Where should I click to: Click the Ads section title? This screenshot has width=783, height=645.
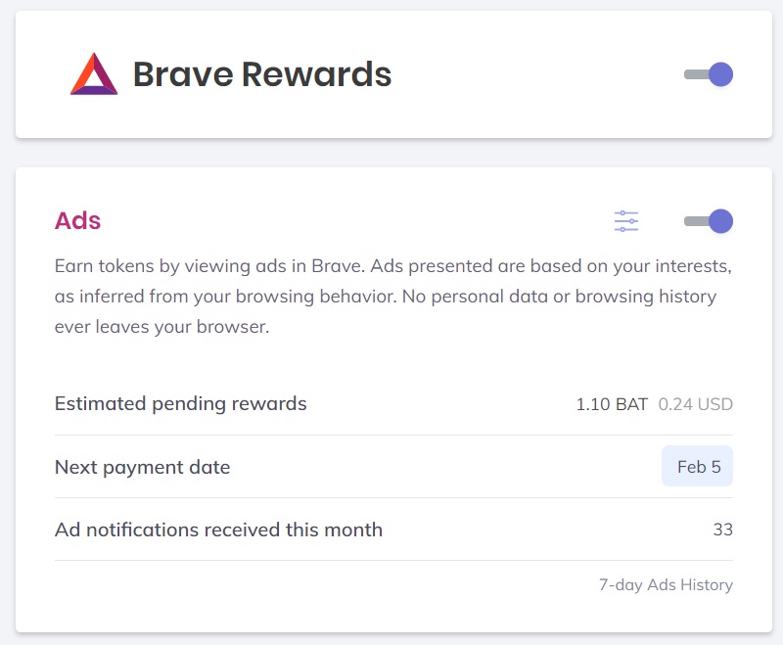(77, 220)
